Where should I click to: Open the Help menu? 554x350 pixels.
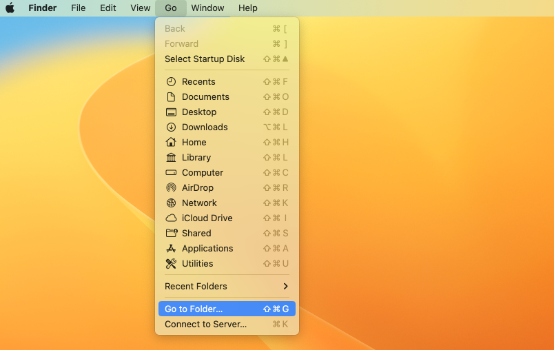[x=247, y=8]
